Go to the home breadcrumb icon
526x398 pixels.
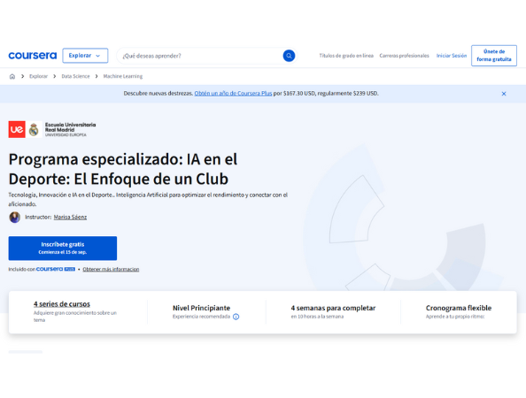(12, 76)
